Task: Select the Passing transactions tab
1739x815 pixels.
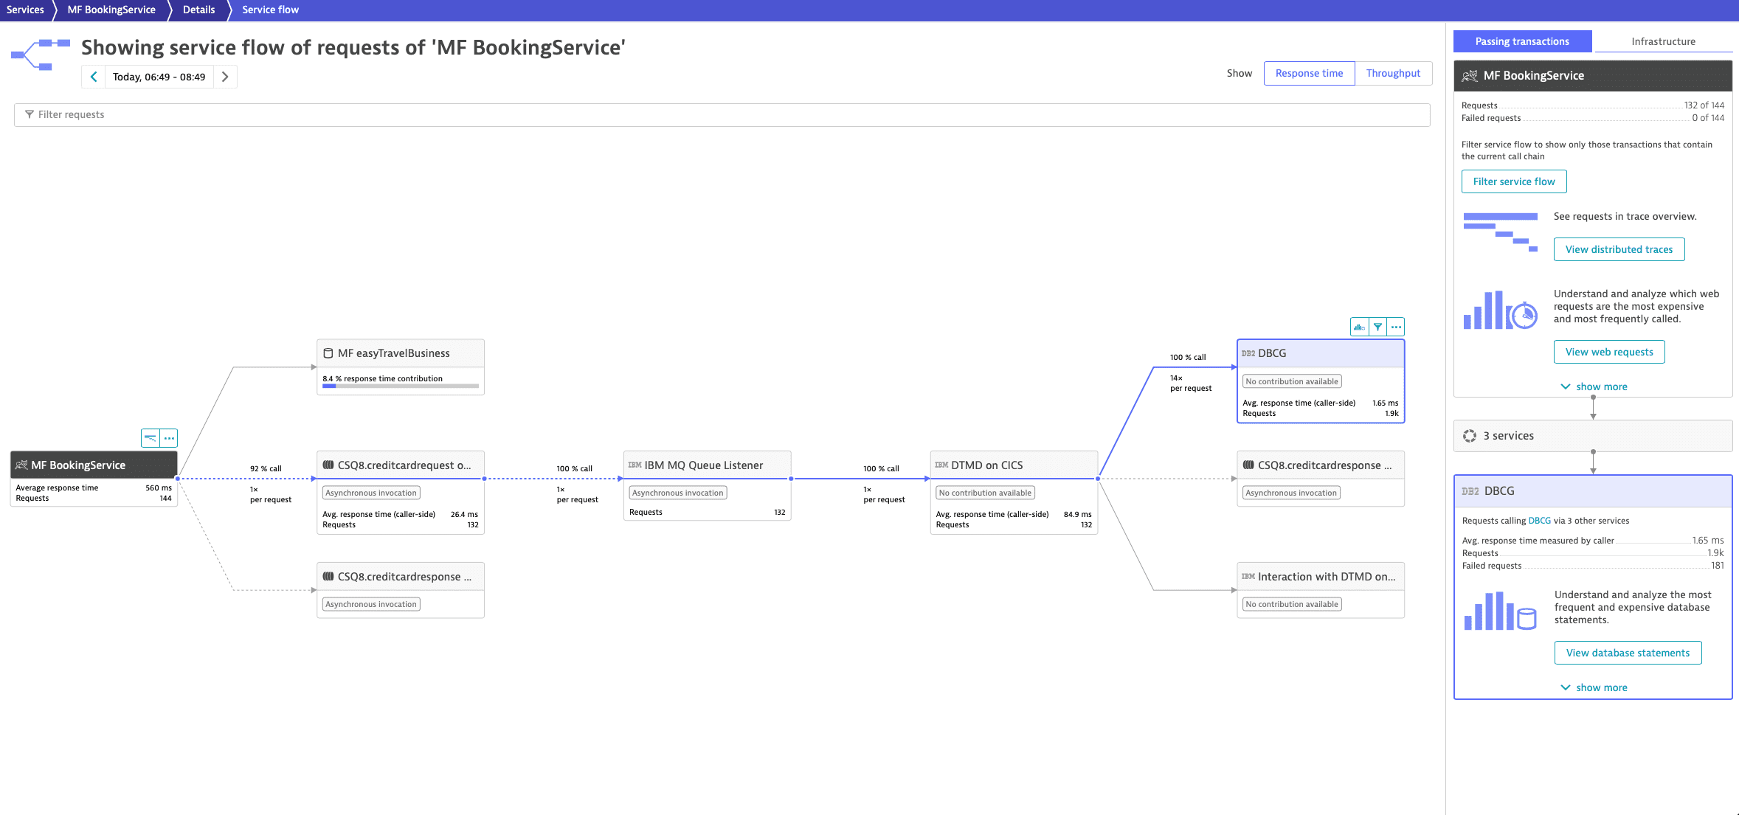Action: click(x=1522, y=41)
